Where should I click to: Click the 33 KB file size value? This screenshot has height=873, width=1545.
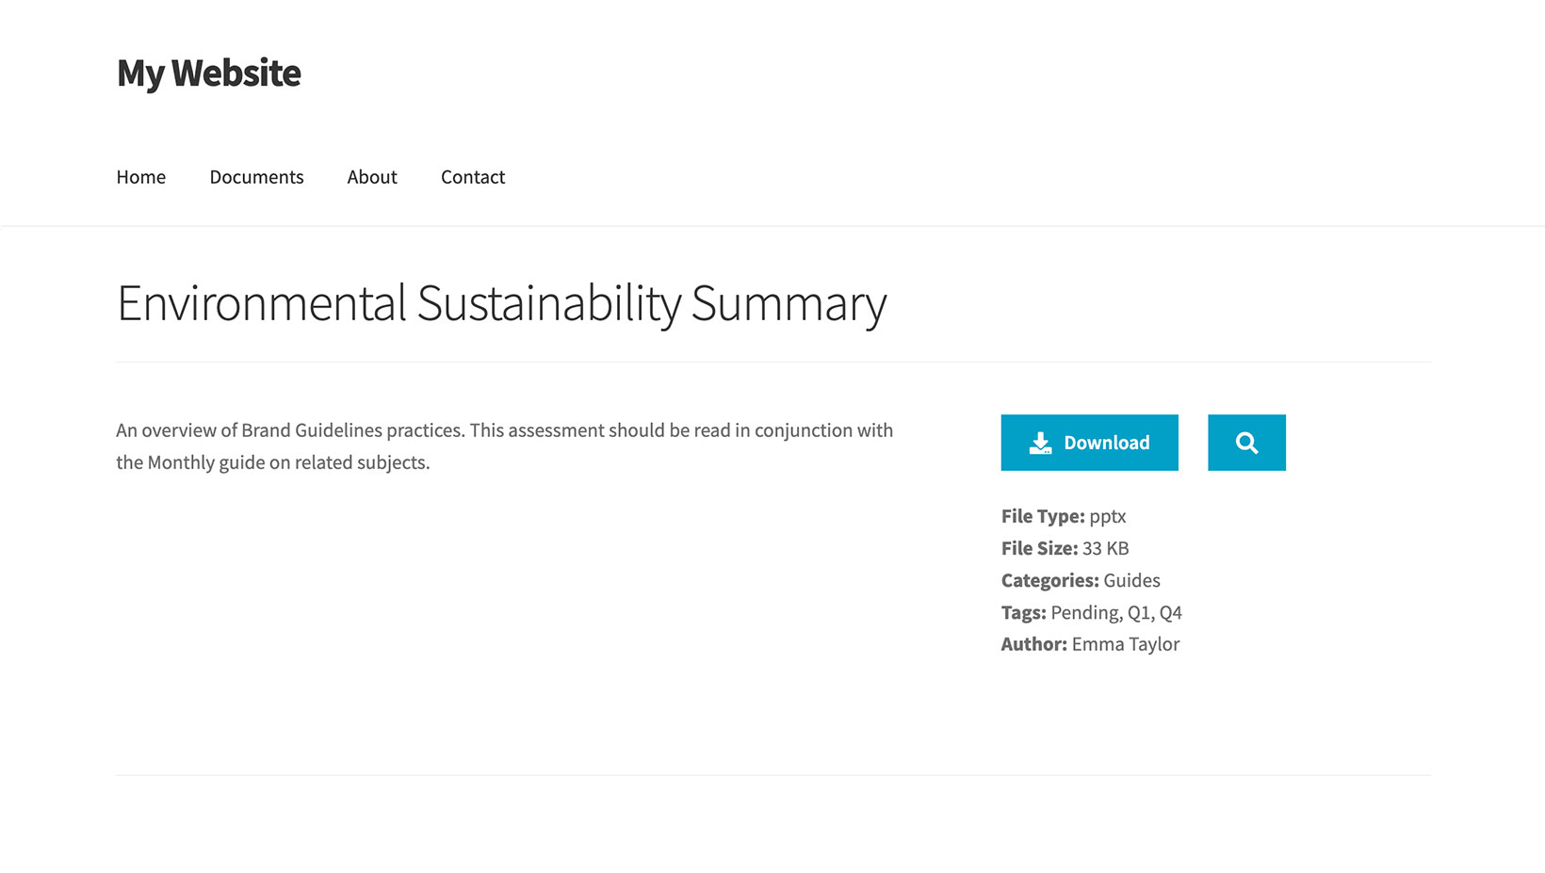[x=1105, y=548]
